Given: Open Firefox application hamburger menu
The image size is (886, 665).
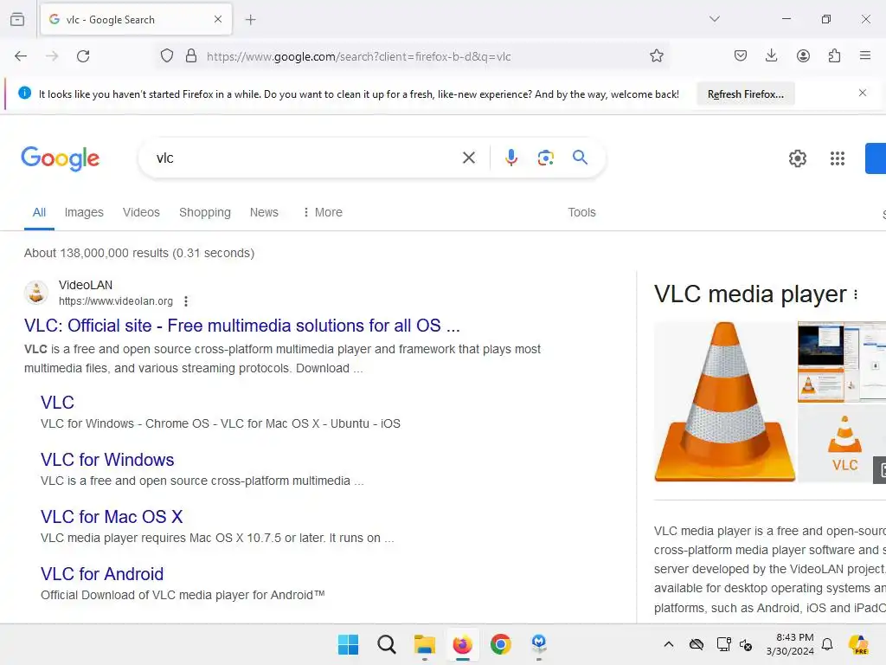Looking at the screenshot, I should coord(865,55).
